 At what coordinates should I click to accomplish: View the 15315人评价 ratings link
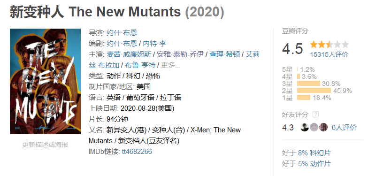329,54
